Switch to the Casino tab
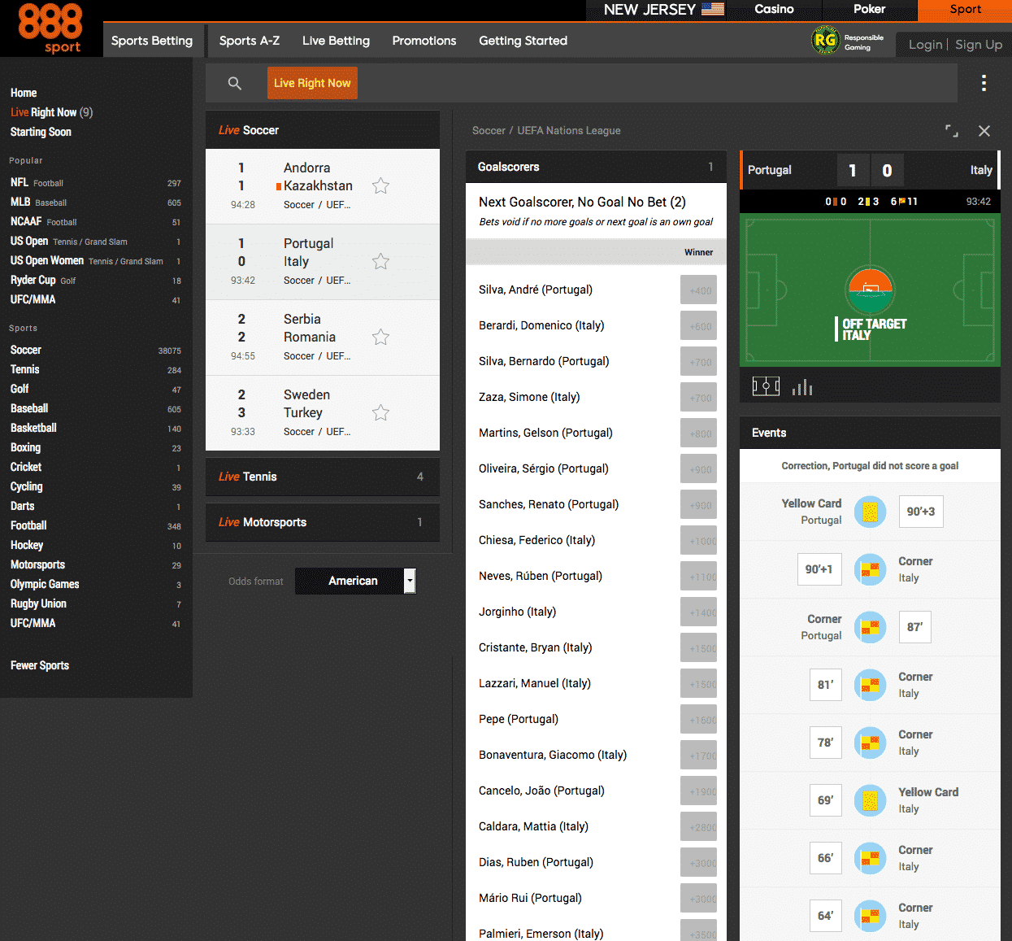 [774, 10]
